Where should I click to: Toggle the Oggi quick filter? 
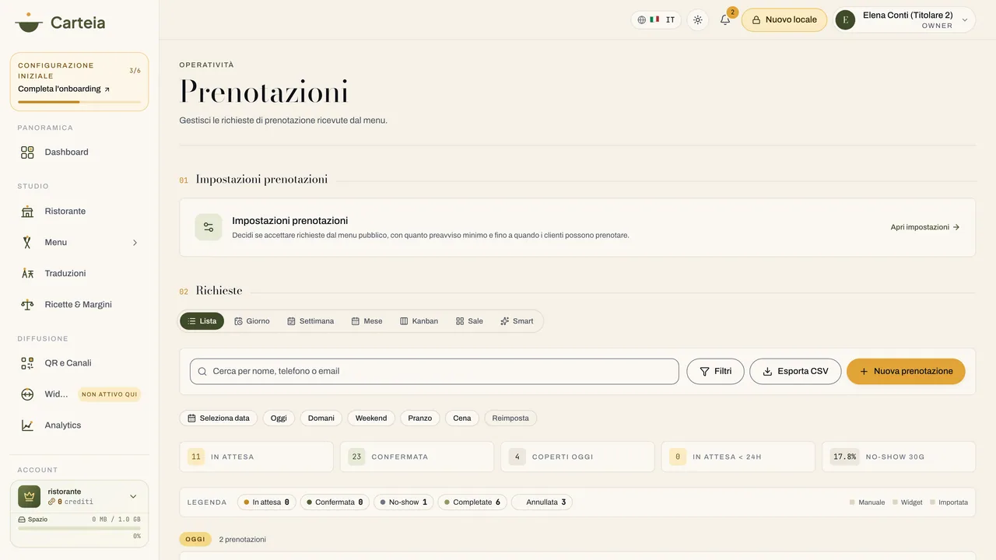pos(279,418)
